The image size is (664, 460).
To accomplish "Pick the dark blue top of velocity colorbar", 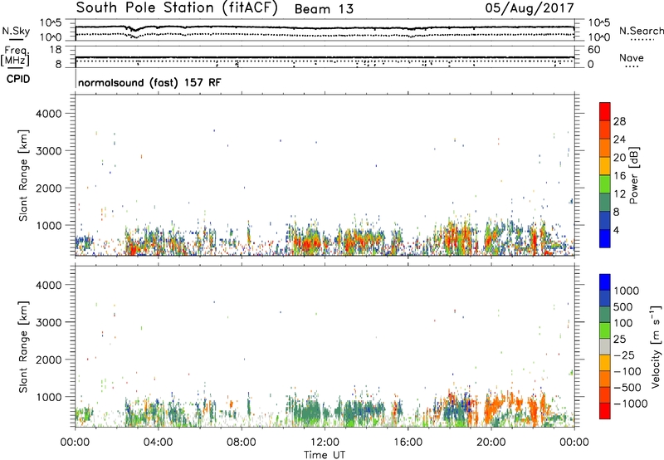I will point(605,282).
